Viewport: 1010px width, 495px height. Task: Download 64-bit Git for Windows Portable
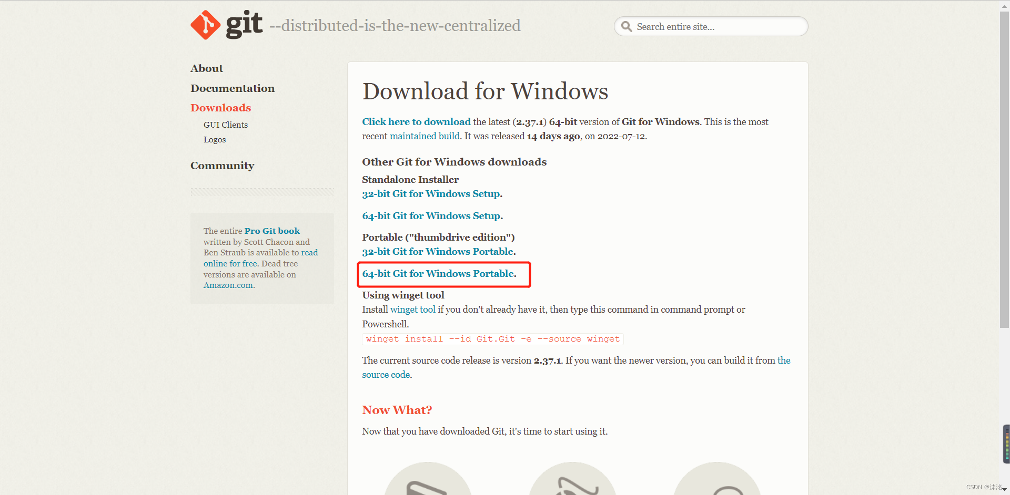[439, 274]
